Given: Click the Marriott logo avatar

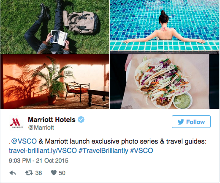Looking at the screenshot, I should tap(16, 123).
